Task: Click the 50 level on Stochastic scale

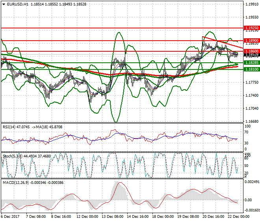Action: point(246,166)
